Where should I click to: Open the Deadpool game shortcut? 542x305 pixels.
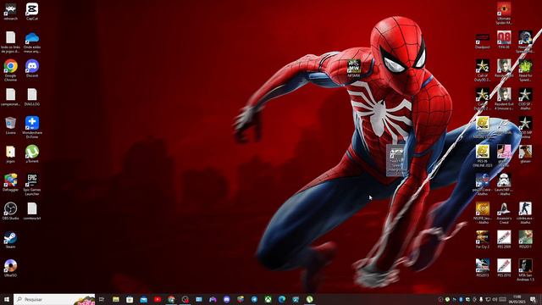point(482,40)
